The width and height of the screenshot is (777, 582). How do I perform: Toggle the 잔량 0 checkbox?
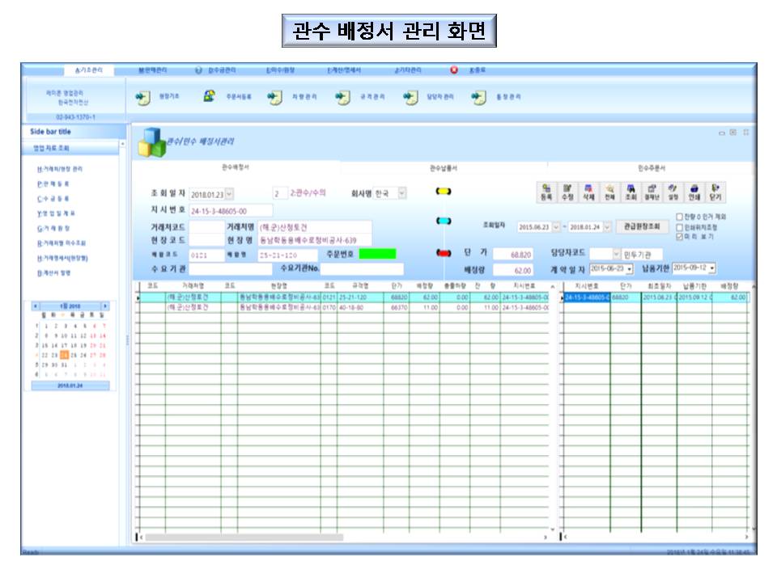pos(679,217)
